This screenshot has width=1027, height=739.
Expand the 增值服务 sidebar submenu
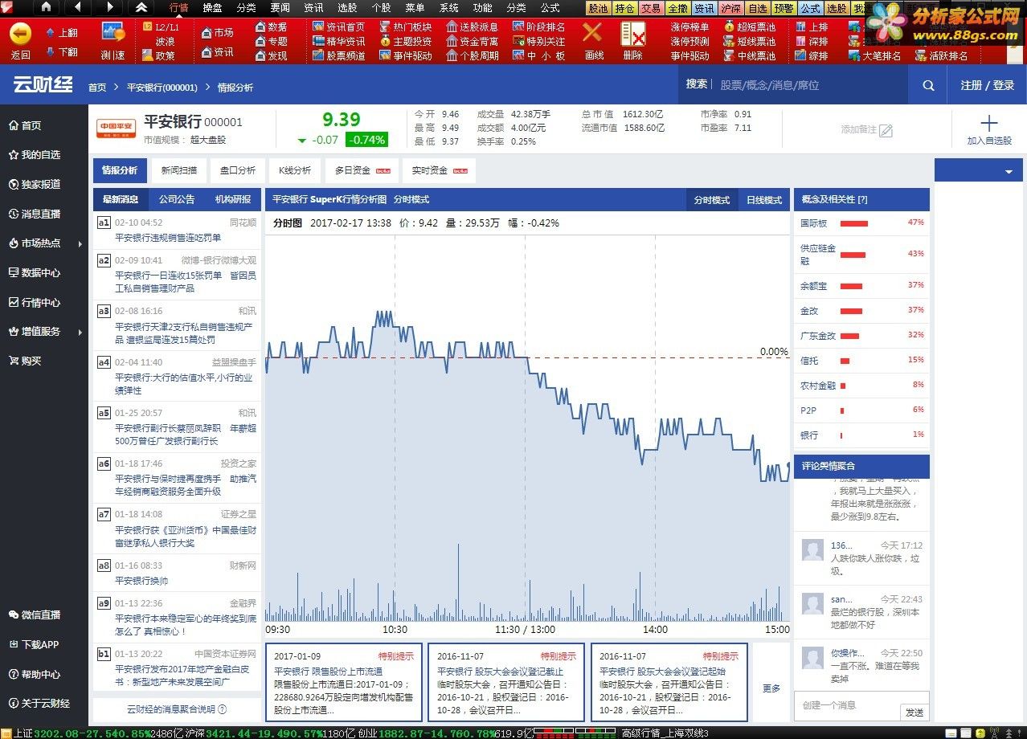pos(80,332)
